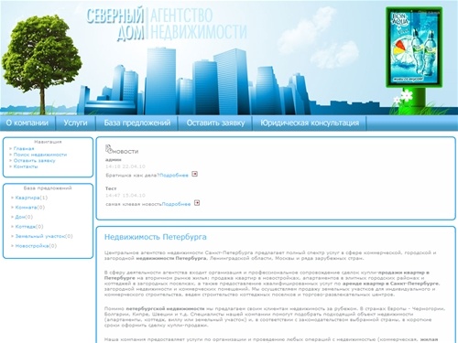This screenshot has width=458, height=343.
Task: Open the 'О компании' menu item
Action: click(27, 123)
